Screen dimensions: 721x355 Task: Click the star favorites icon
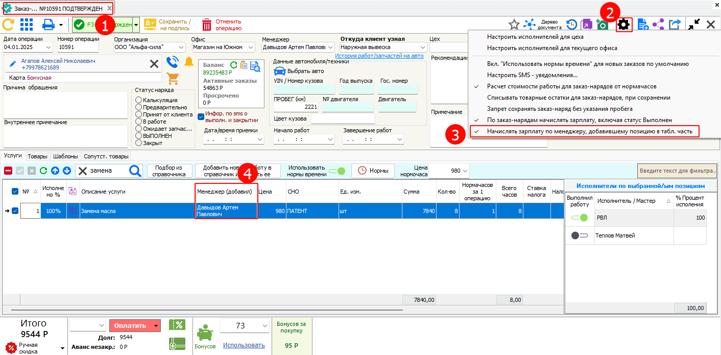point(514,25)
